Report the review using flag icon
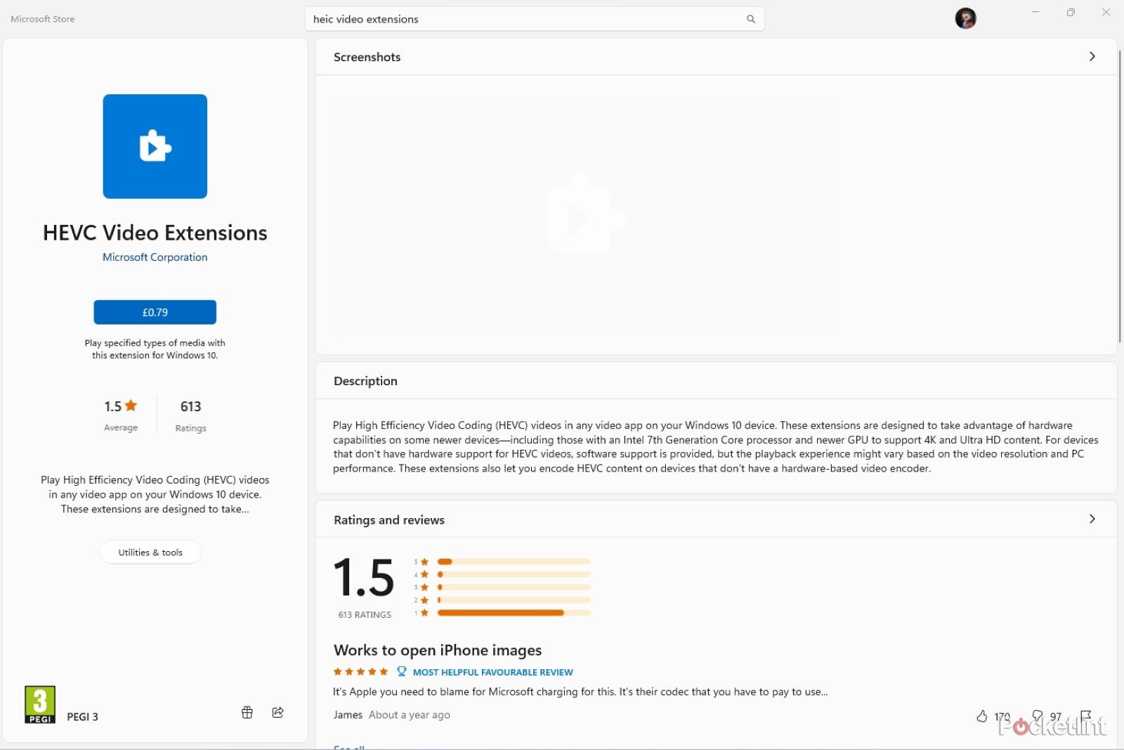 pos(1085,716)
